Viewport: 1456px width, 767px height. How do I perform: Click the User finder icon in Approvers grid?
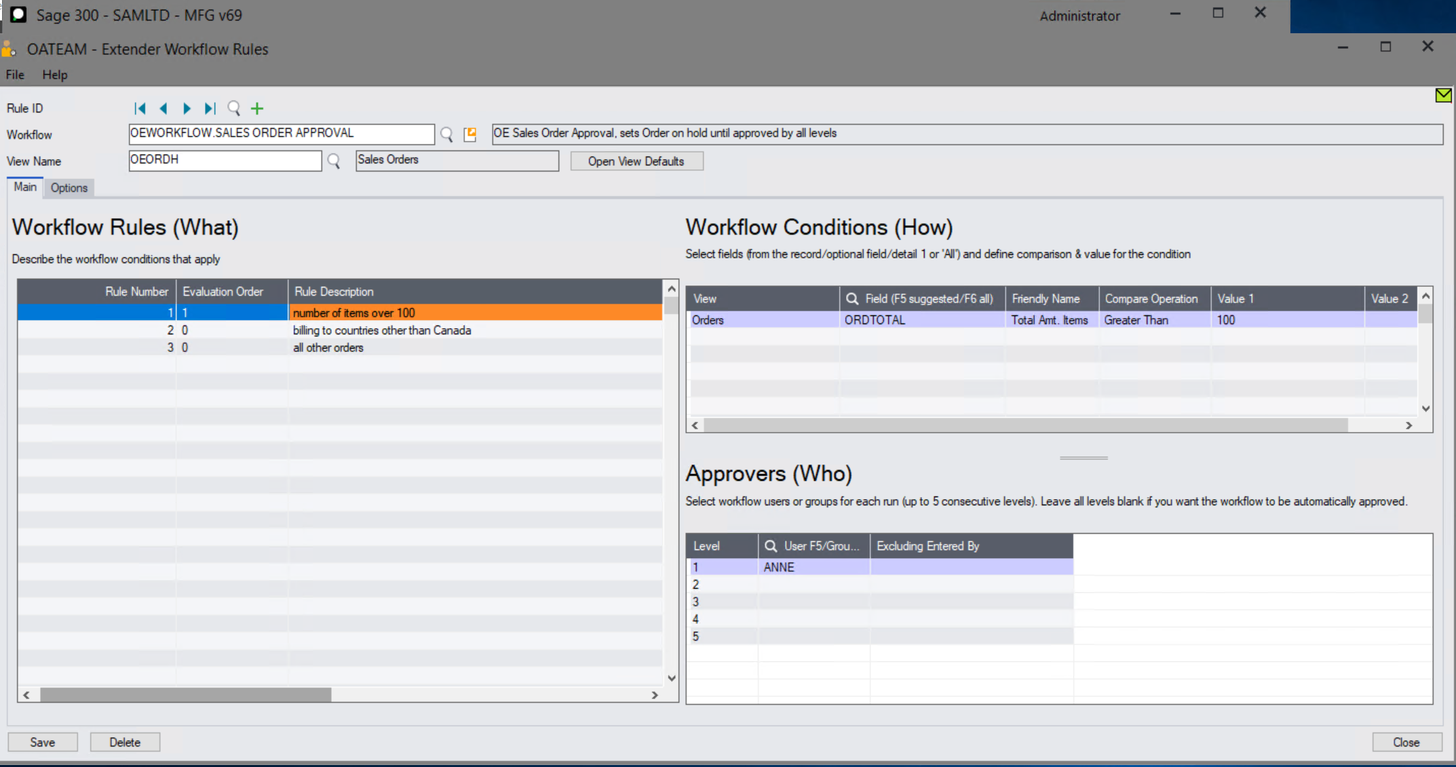770,546
